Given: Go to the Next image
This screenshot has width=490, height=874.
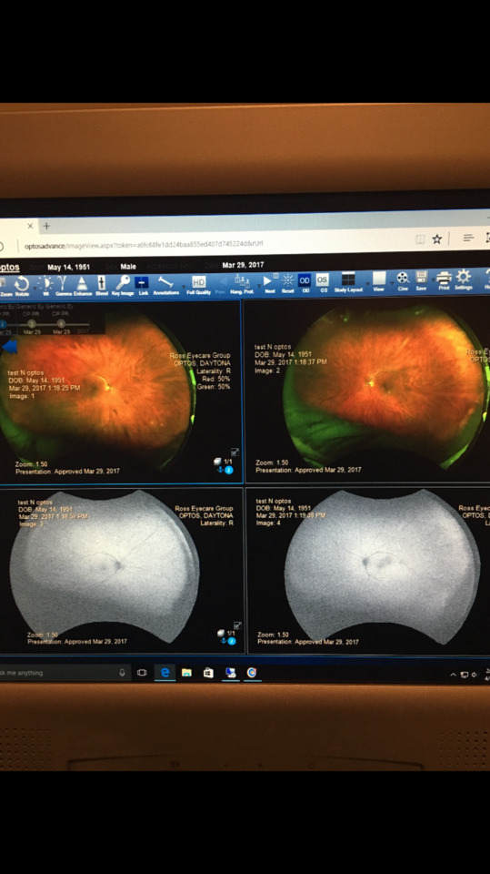Looking at the screenshot, I should [x=269, y=283].
